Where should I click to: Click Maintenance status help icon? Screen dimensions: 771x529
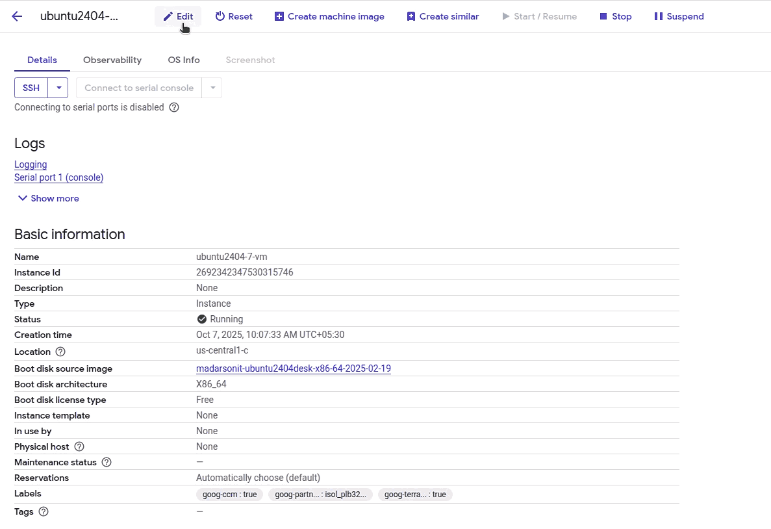point(107,462)
